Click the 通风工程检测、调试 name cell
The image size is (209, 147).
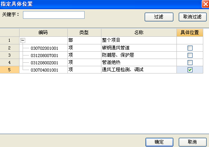coord(139,70)
